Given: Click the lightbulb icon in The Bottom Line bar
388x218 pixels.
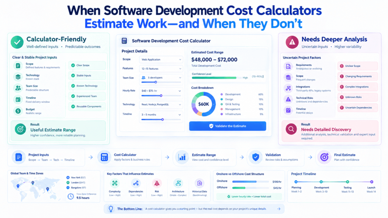Looking at the screenshot, I should 111,209.
